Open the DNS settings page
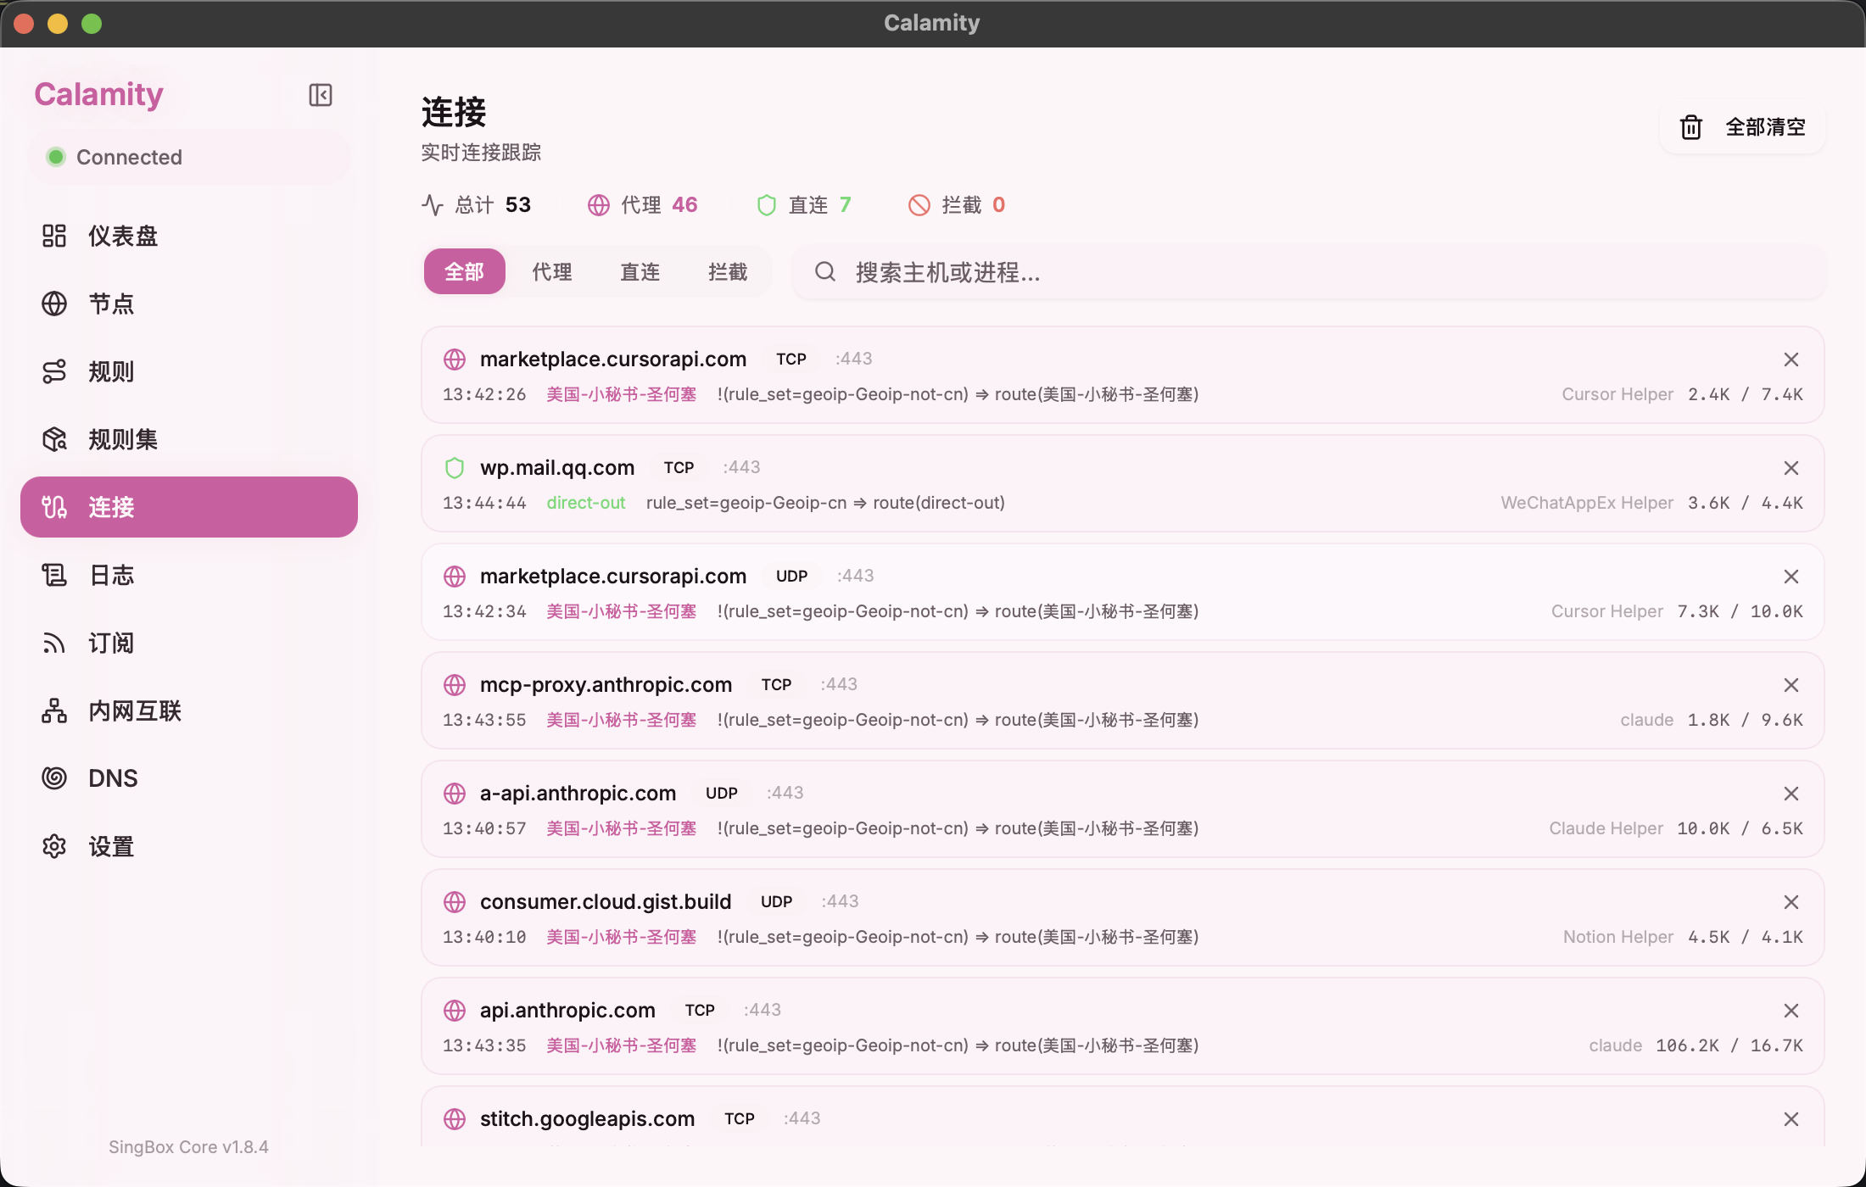Viewport: 1866px width, 1187px height. pyautogui.click(x=112, y=778)
